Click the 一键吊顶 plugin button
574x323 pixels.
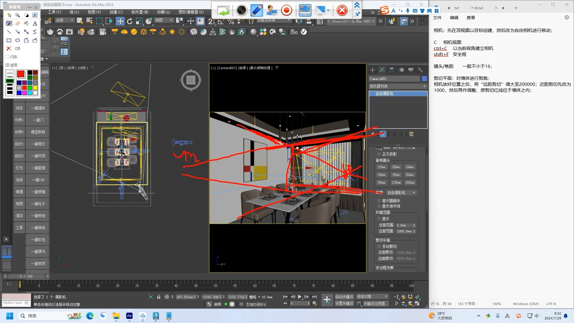38,156
